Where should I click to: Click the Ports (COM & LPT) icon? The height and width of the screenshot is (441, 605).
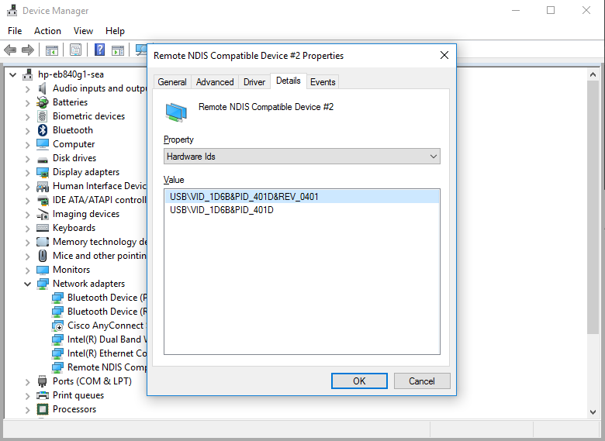(x=43, y=381)
